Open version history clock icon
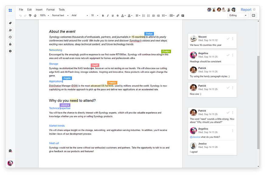Screen dimensions: 265x175 [10, 37]
